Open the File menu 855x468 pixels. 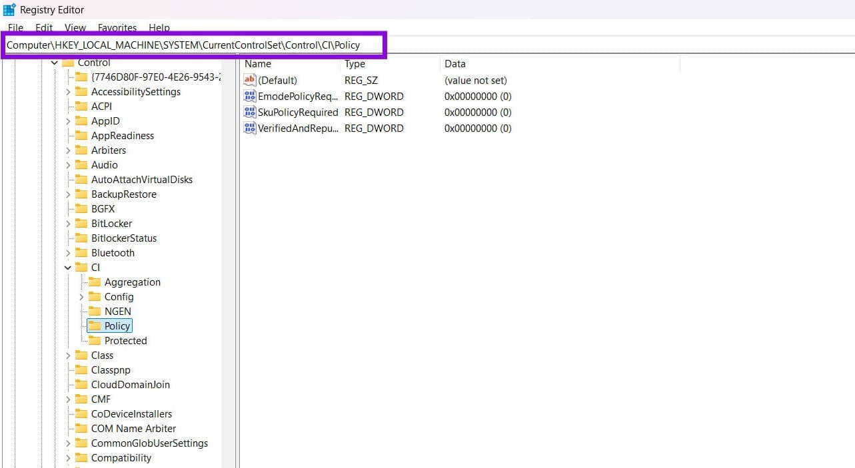point(15,28)
